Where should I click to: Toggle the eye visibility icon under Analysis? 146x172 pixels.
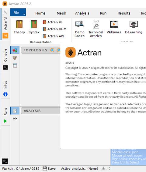pyautogui.click(x=15, y=119)
